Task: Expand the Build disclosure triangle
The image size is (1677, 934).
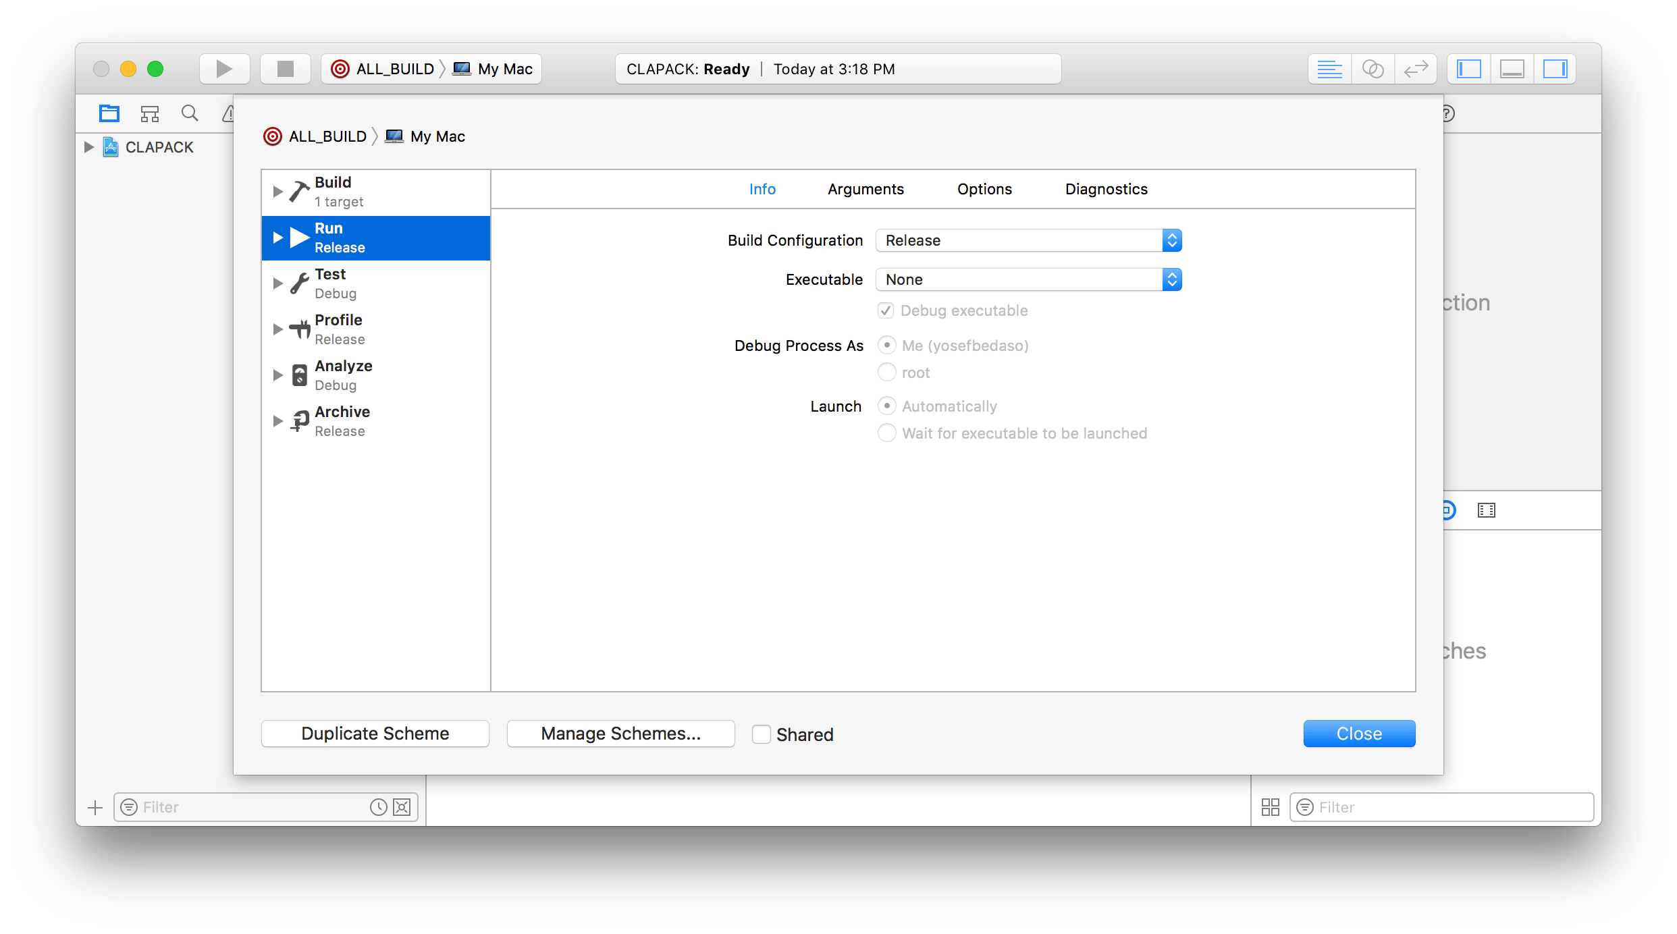Action: (278, 191)
